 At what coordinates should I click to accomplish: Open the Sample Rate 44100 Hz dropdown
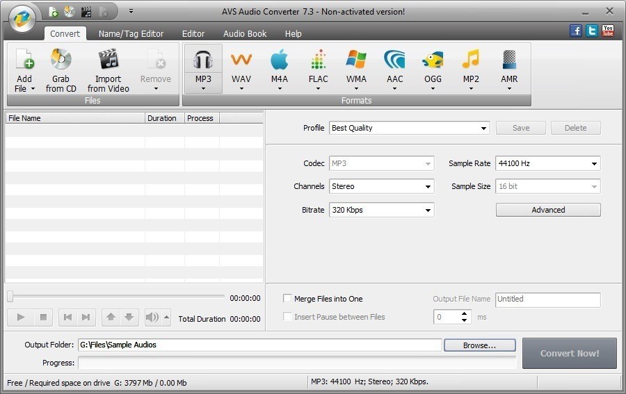548,163
